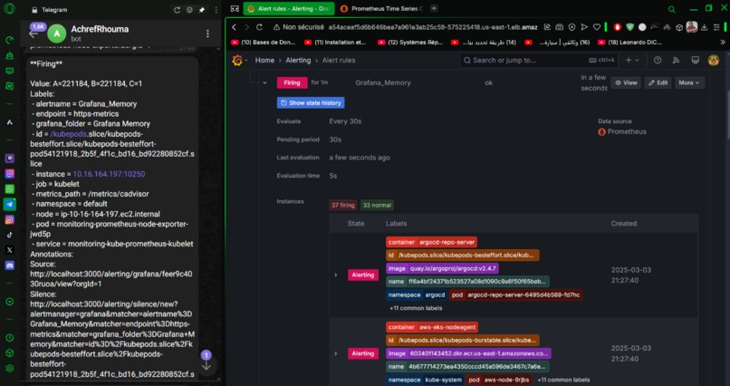This screenshot has width=730, height=386.
Task: Open Telegram icon in the Opera sidebar
Action: 9,205
